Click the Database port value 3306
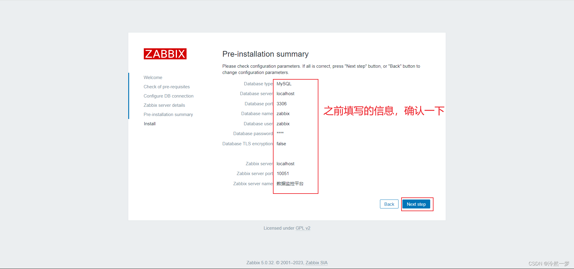 coord(281,104)
